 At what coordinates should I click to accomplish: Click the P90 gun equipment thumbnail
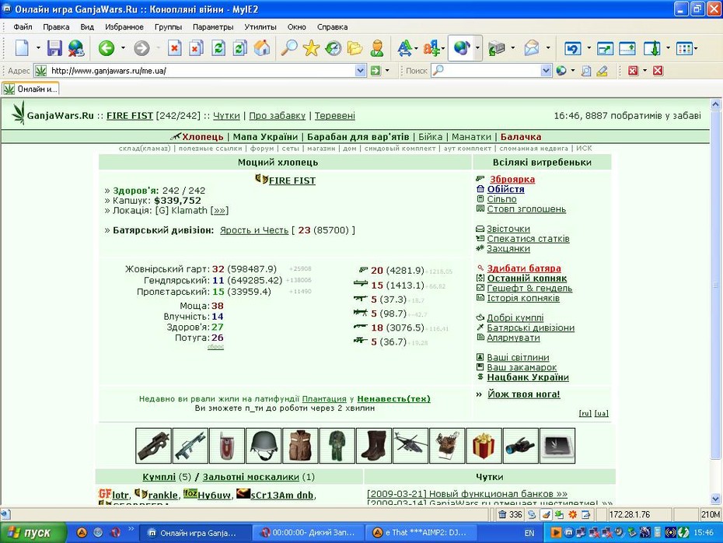pos(154,446)
